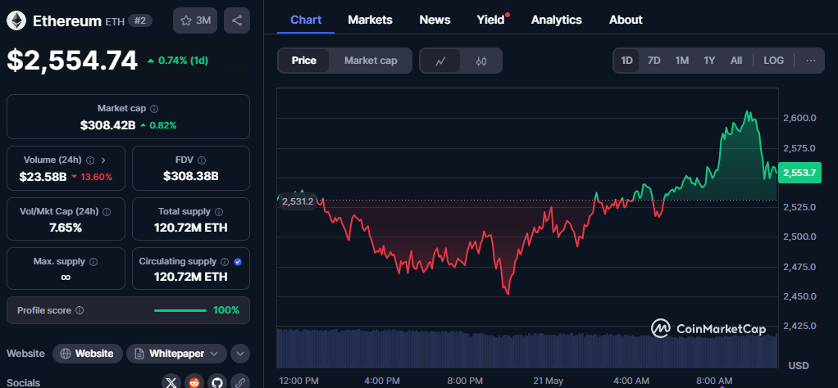The width and height of the screenshot is (838, 388).
Task: Select the Price chart toggle
Action: pos(303,61)
